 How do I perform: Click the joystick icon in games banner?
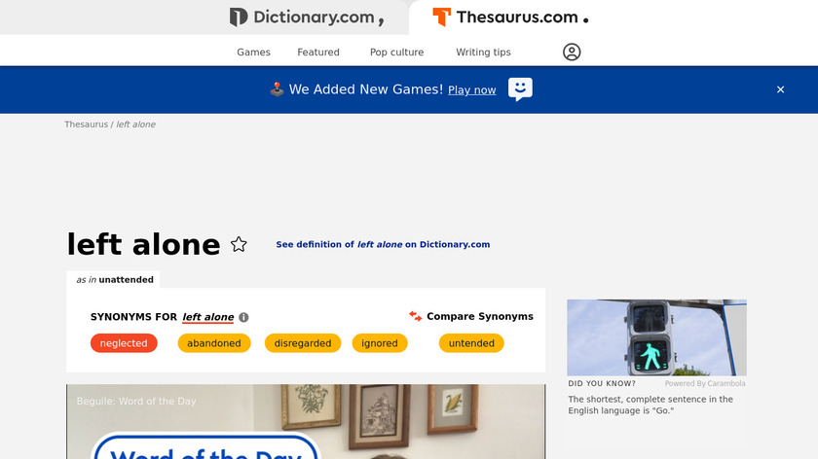[277, 89]
